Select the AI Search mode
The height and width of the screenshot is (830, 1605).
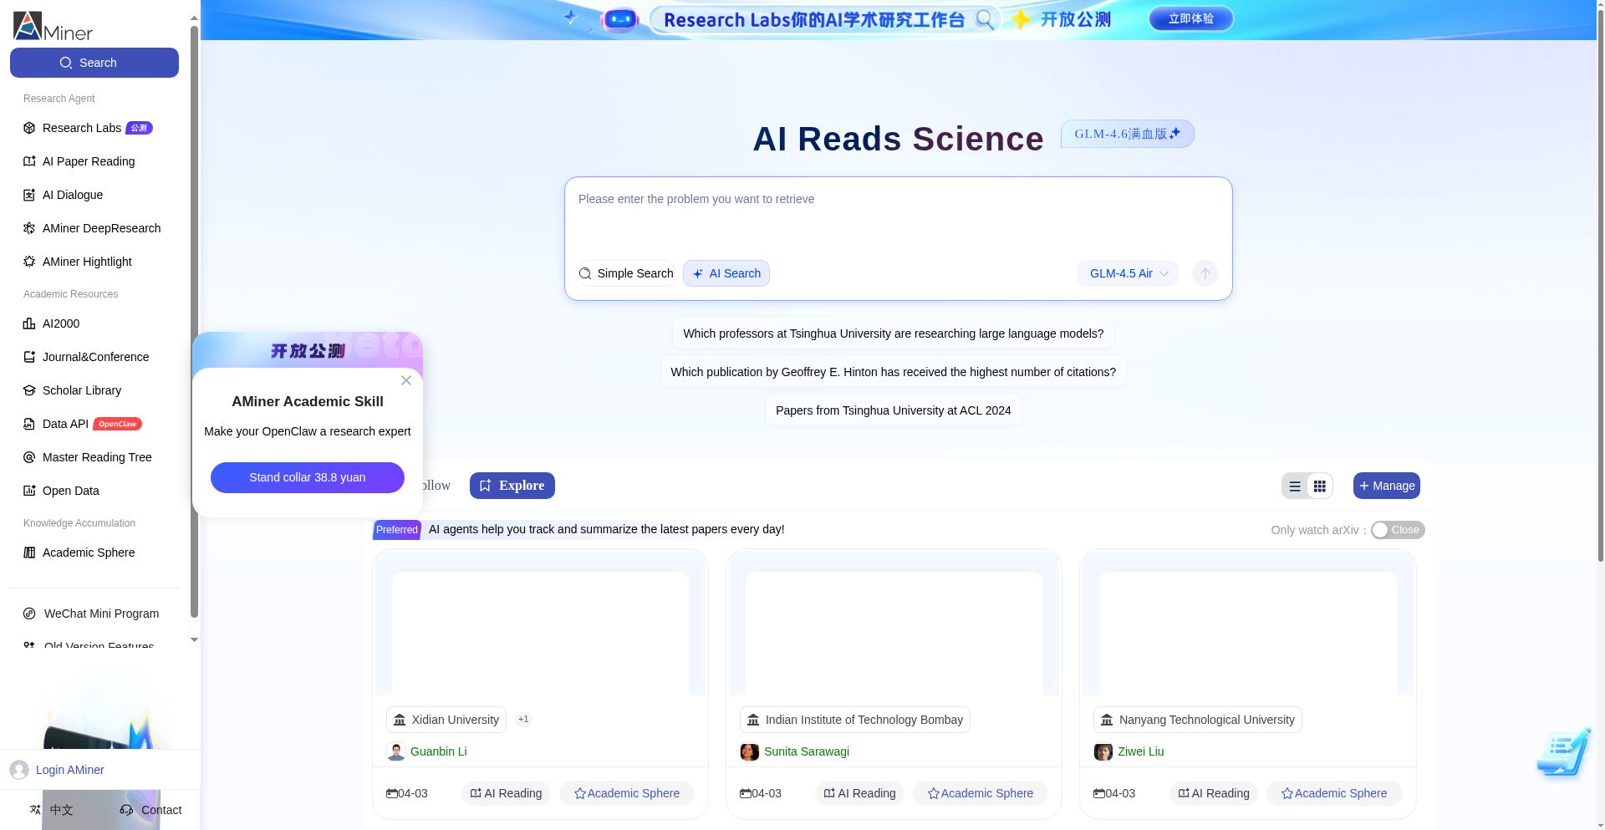[x=726, y=273]
